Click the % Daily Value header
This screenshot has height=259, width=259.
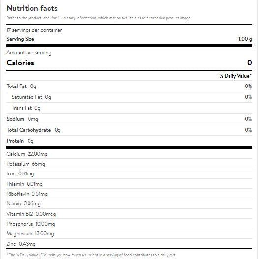235,76
